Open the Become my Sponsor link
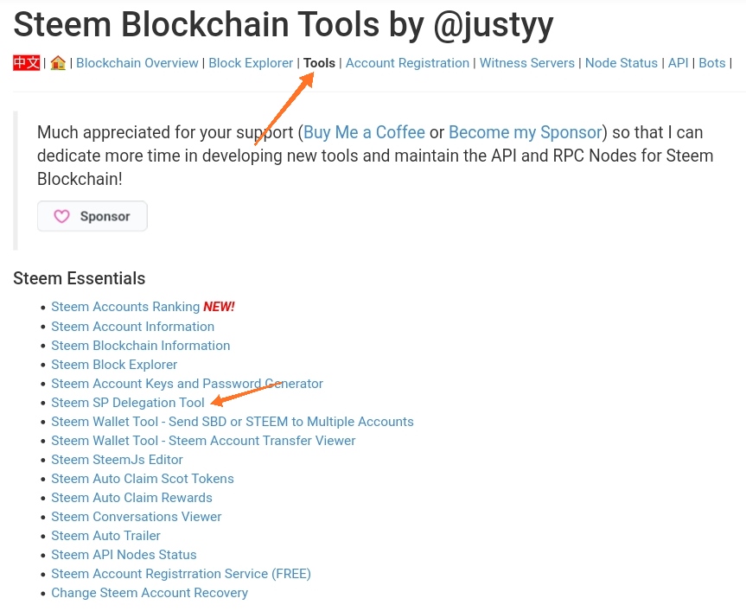This screenshot has height=611, width=746. (525, 132)
